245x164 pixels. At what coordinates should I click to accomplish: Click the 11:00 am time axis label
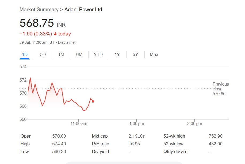[x=79, y=123]
